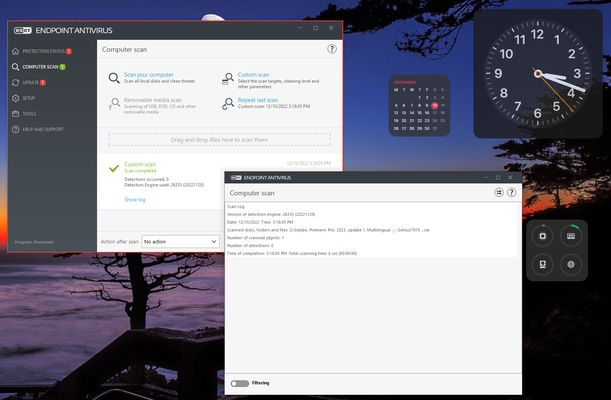Click the Scan your computer magnifier icon
Screen dimensions: 611x400
pos(114,78)
